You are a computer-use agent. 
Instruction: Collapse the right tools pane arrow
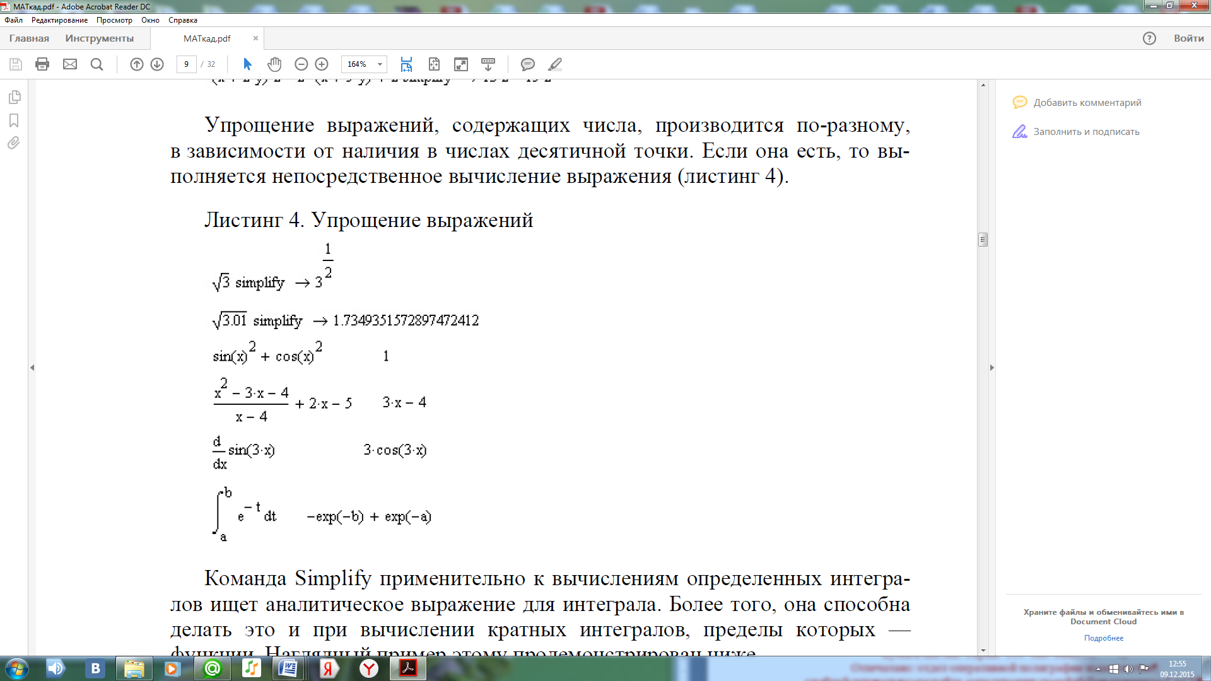point(992,368)
